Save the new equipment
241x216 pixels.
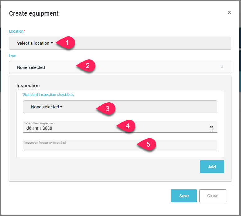pos(184,196)
